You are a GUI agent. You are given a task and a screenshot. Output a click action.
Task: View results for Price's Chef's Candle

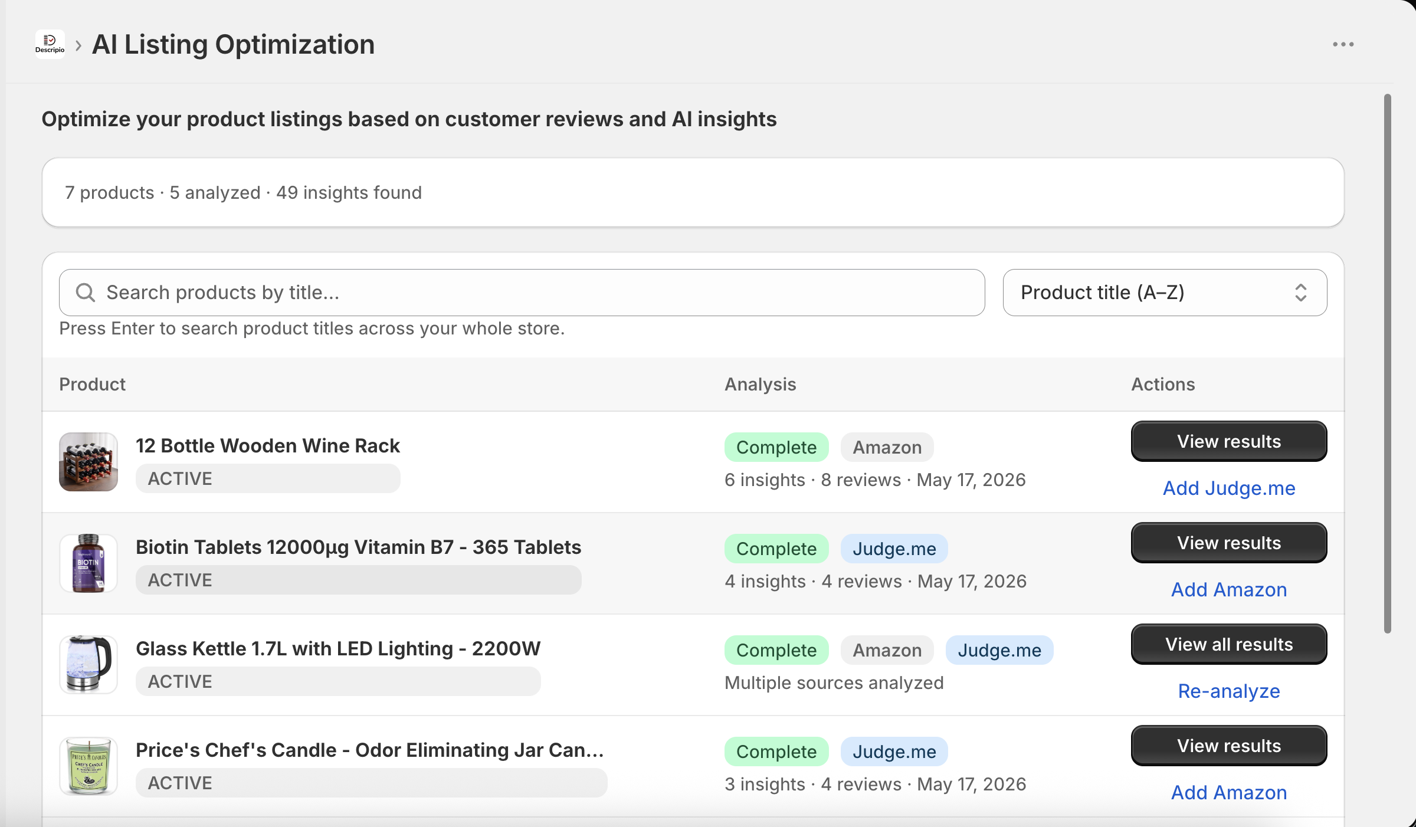[x=1229, y=746]
